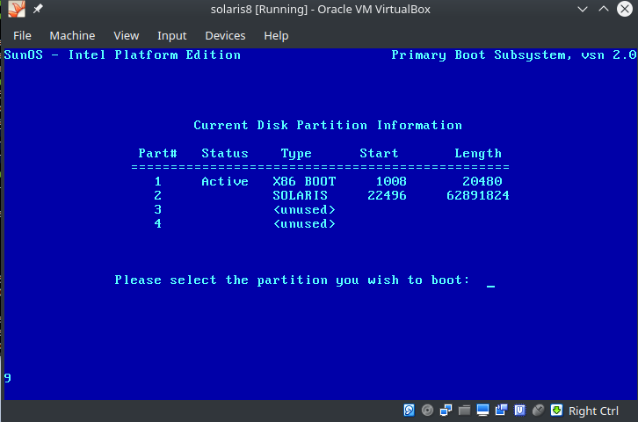Click the Length column header
The width and height of the screenshot is (638, 422).
tap(478, 154)
